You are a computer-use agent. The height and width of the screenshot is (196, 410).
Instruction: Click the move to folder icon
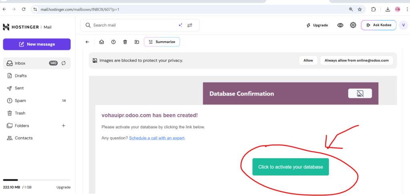point(137,42)
